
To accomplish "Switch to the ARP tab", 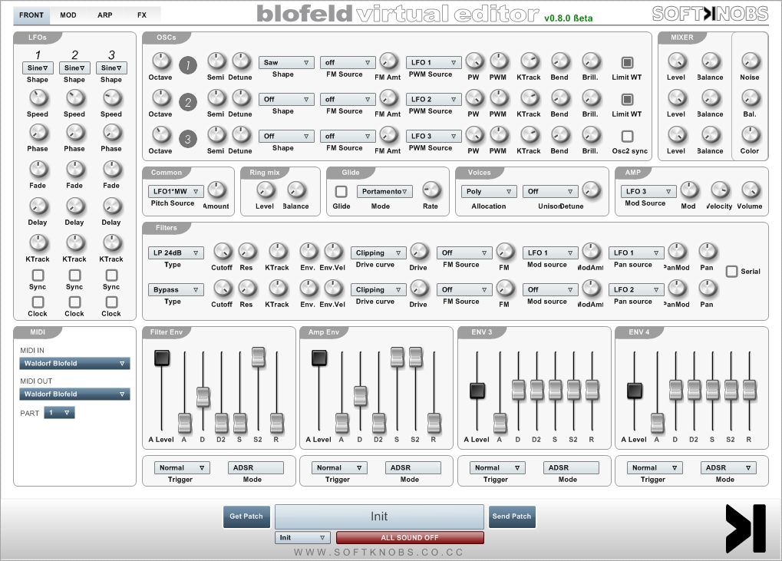I will click(105, 15).
